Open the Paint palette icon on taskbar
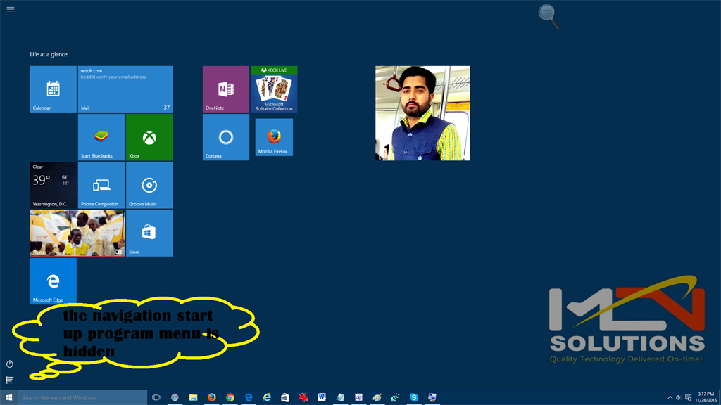Viewport: 721px width, 405px height. 377,398
